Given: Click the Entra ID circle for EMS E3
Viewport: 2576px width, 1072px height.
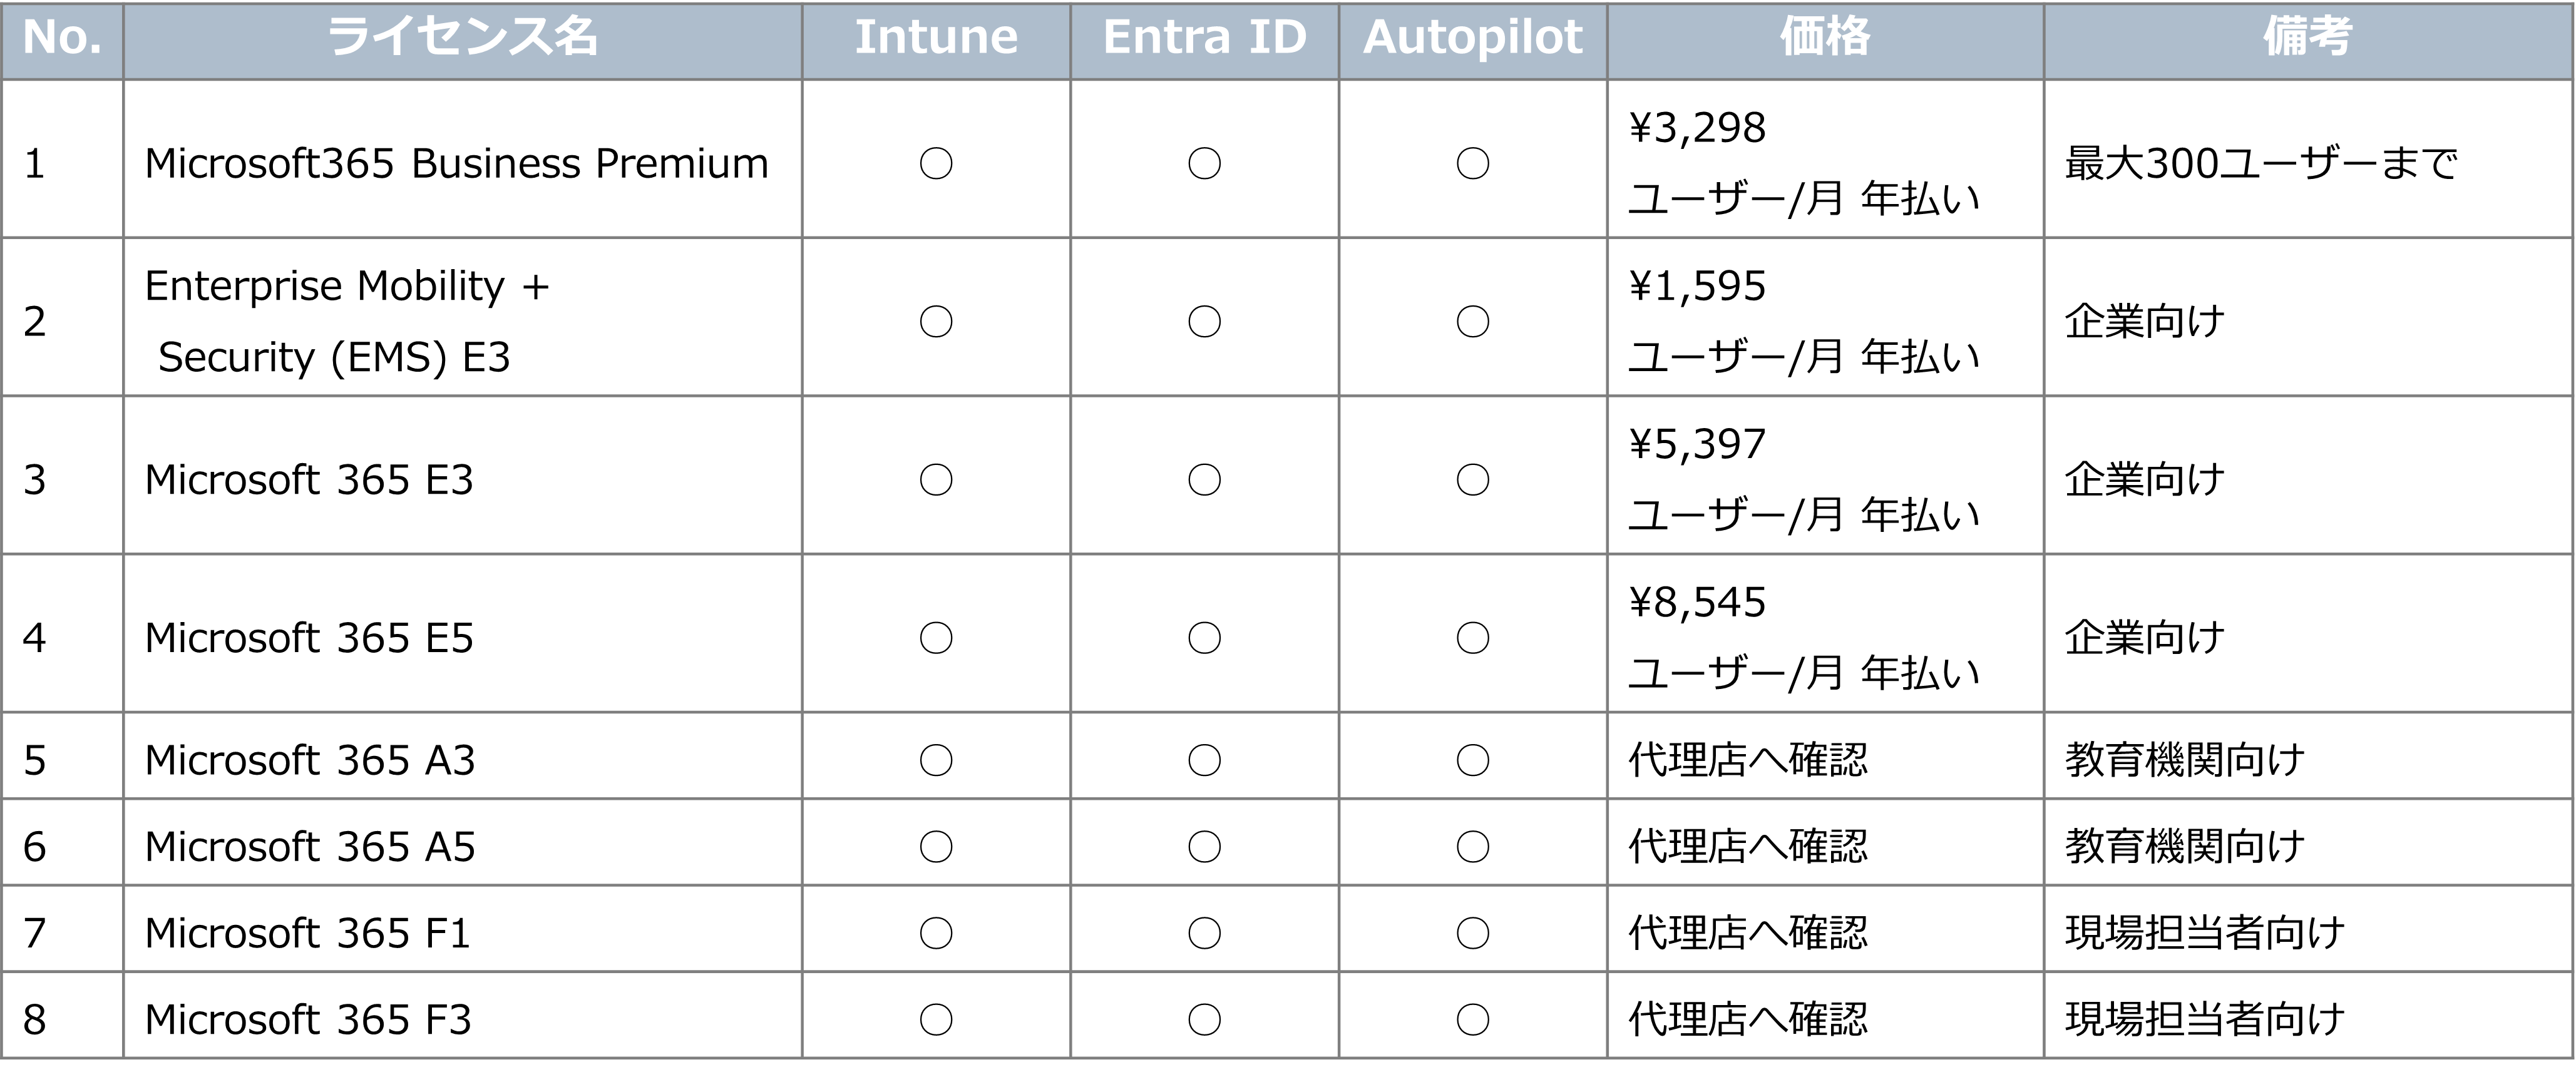Looking at the screenshot, I should click(x=1204, y=321).
